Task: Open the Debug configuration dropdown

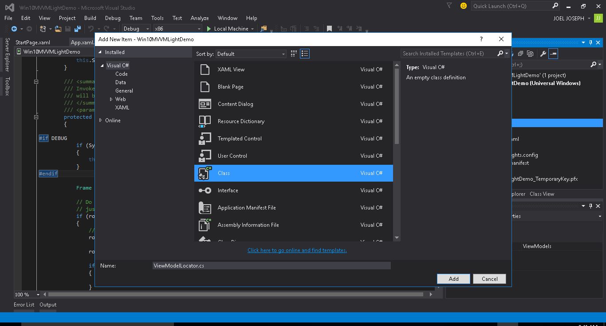Action: [x=136, y=29]
